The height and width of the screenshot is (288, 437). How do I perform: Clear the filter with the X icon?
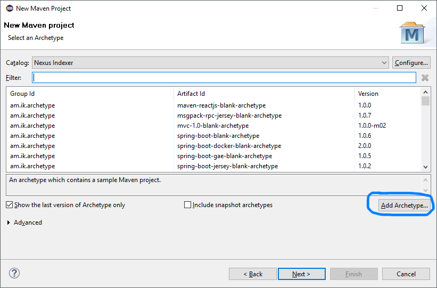pyautogui.click(x=425, y=78)
